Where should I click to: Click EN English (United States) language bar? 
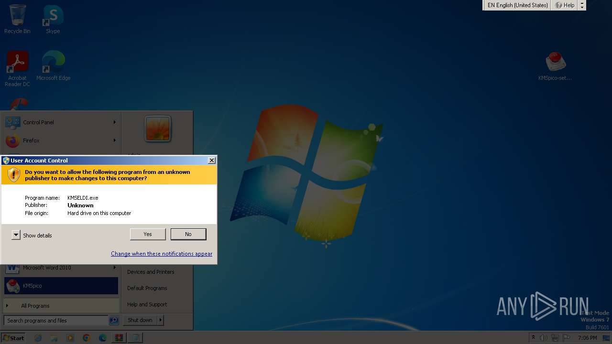tap(517, 5)
